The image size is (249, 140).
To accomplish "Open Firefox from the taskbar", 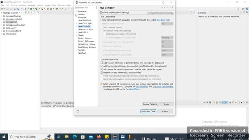I will (x=99, y=136).
